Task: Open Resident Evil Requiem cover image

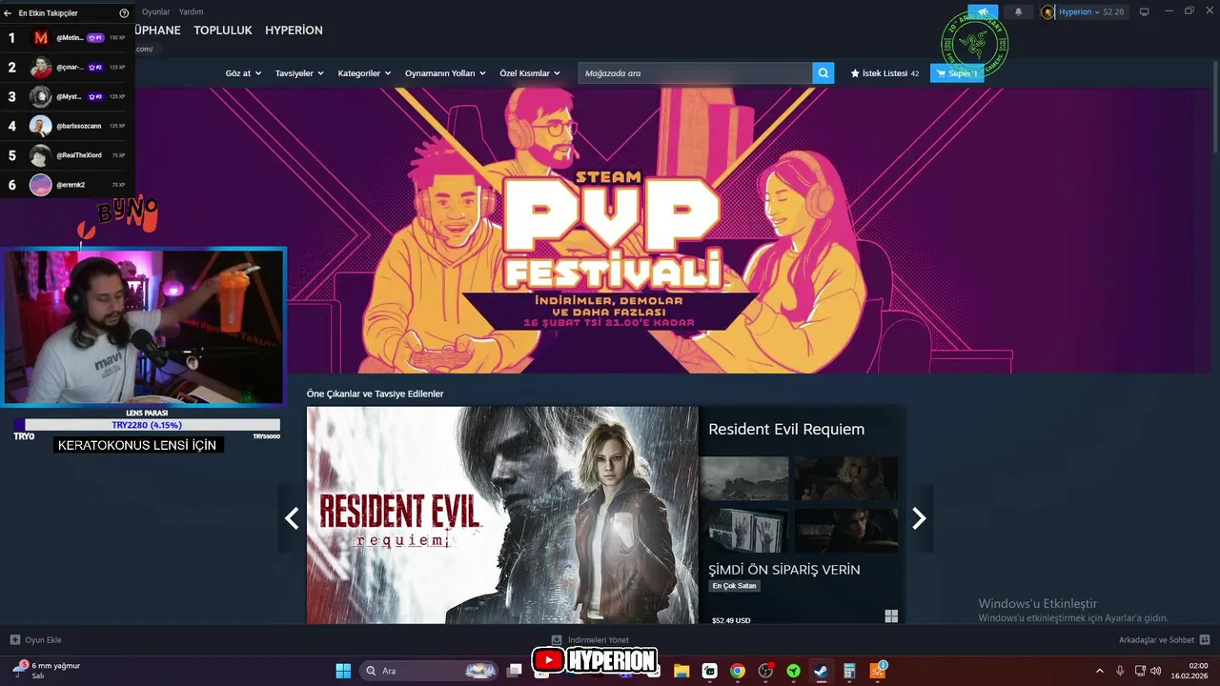Action: (x=502, y=515)
